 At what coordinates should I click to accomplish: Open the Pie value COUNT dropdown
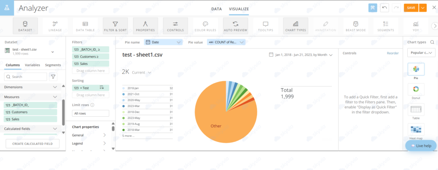coord(226,42)
